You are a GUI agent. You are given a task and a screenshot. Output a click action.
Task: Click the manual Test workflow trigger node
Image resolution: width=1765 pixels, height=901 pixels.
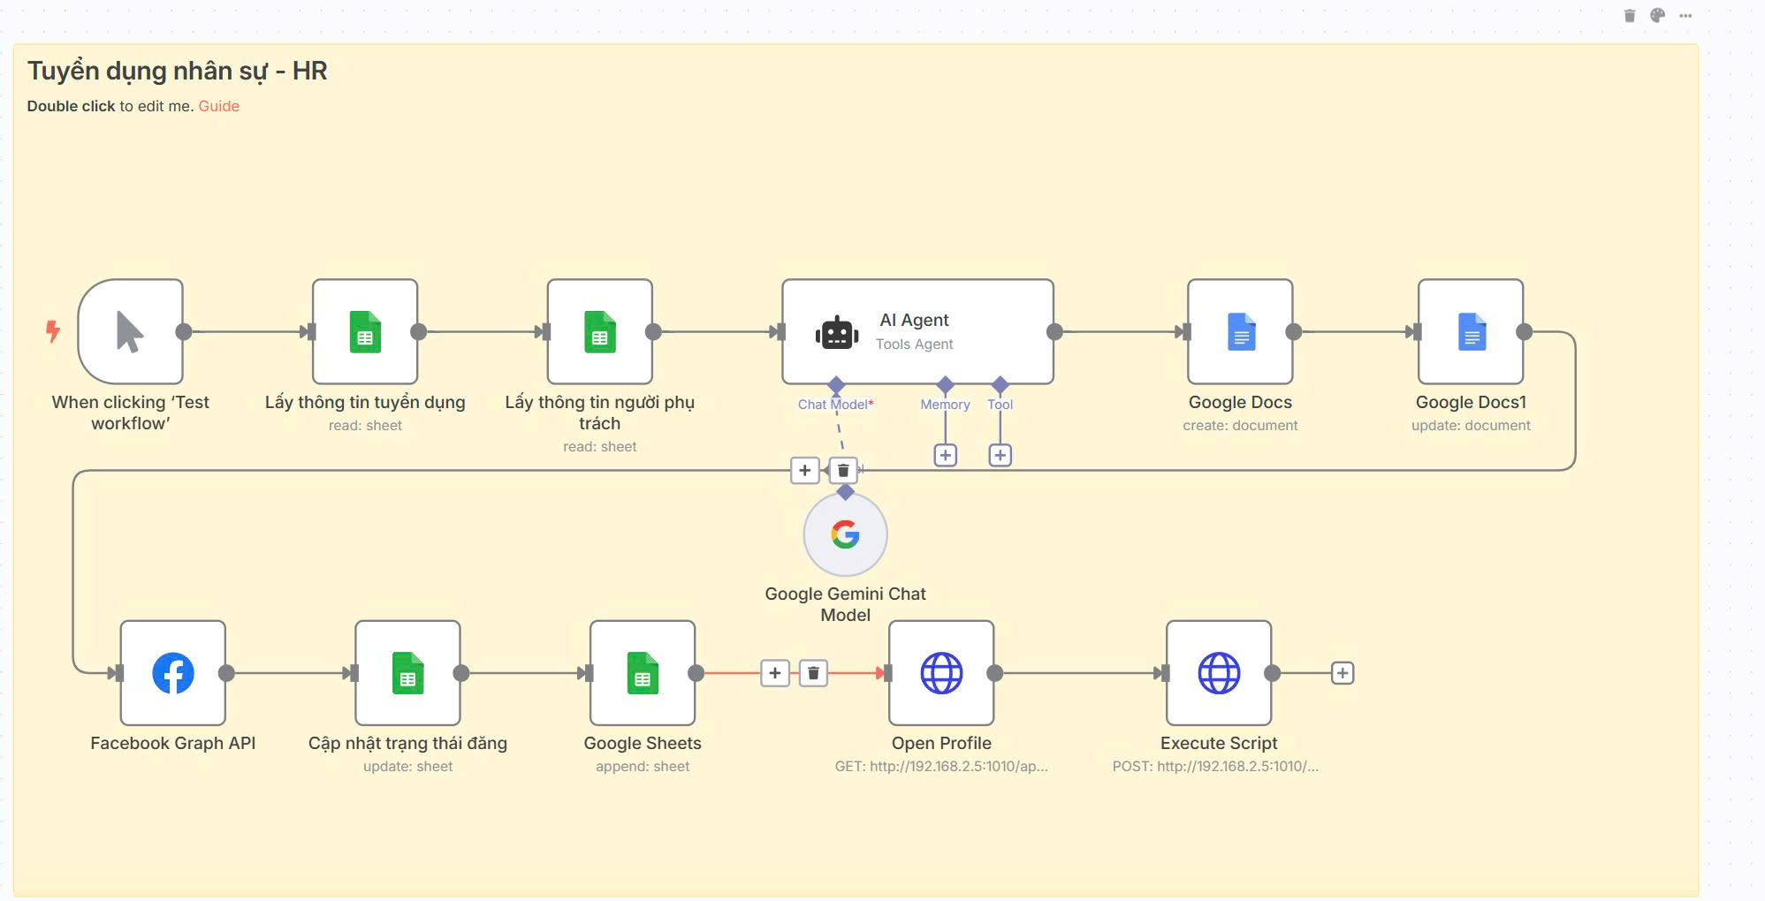click(x=131, y=332)
